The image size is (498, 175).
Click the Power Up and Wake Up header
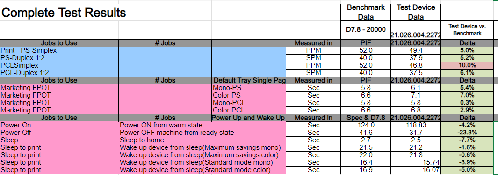pyautogui.click(x=249, y=118)
